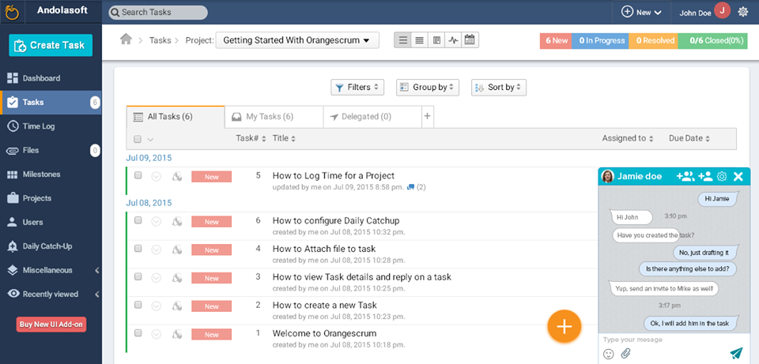Click the Orangescrum logo icon
The height and width of the screenshot is (364, 759).
point(12,12)
